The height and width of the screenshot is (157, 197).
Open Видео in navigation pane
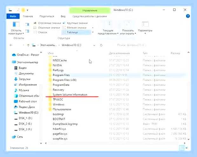(20, 68)
